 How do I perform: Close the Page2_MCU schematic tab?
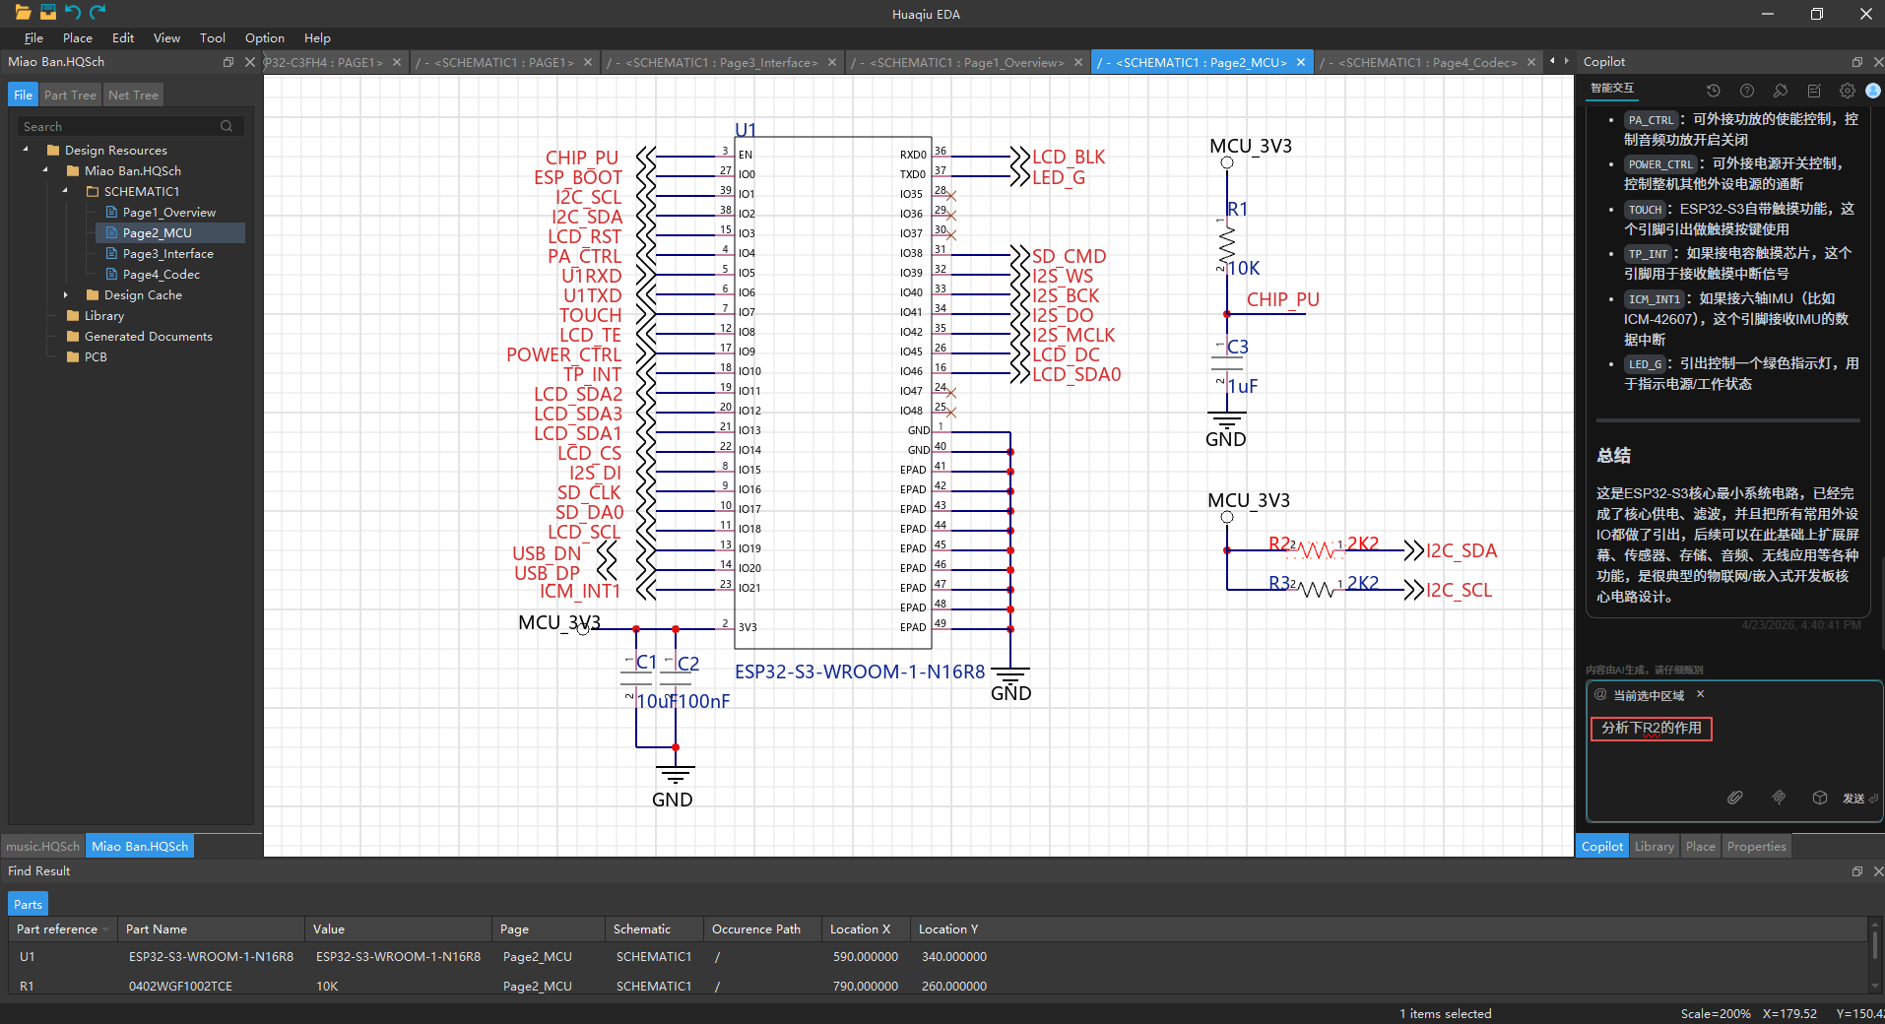pyautogui.click(x=1301, y=62)
